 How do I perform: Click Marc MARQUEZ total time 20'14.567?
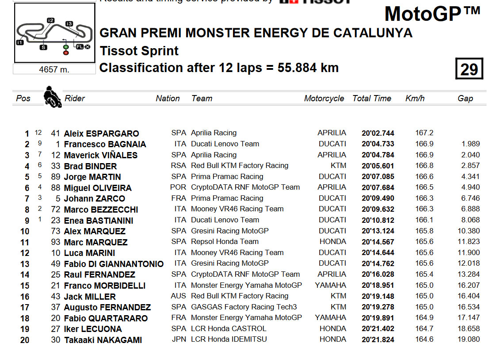click(x=378, y=242)
